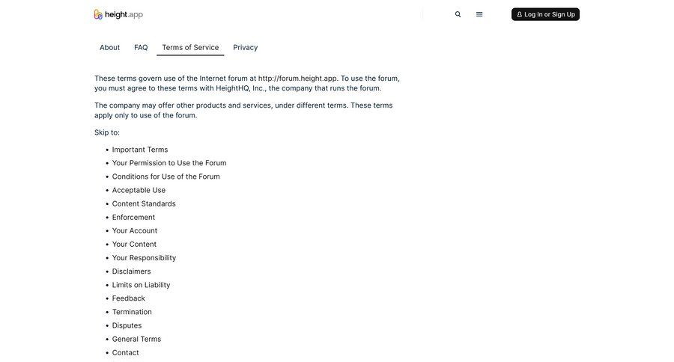Click the Contact link in list

(x=125, y=352)
